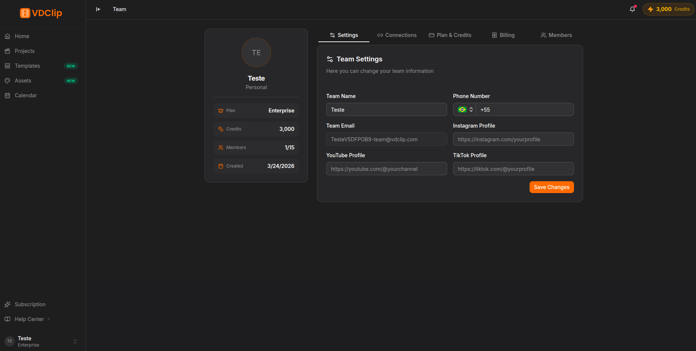Image resolution: width=696 pixels, height=351 pixels.
Task: Click the VDClip logo
Action: [41, 13]
